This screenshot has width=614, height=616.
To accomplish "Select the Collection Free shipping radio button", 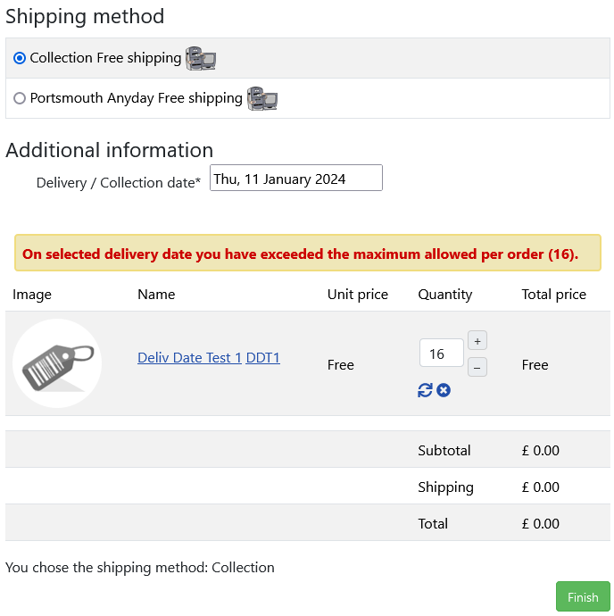I will 20,58.
